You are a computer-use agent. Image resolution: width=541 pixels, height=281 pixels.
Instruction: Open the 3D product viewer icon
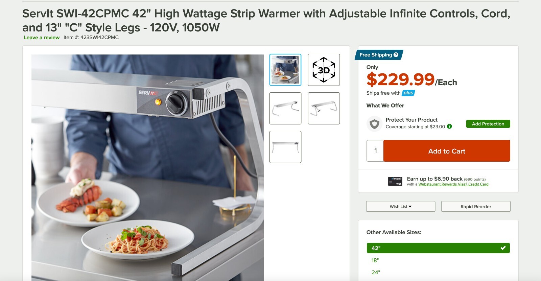tap(324, 70)
